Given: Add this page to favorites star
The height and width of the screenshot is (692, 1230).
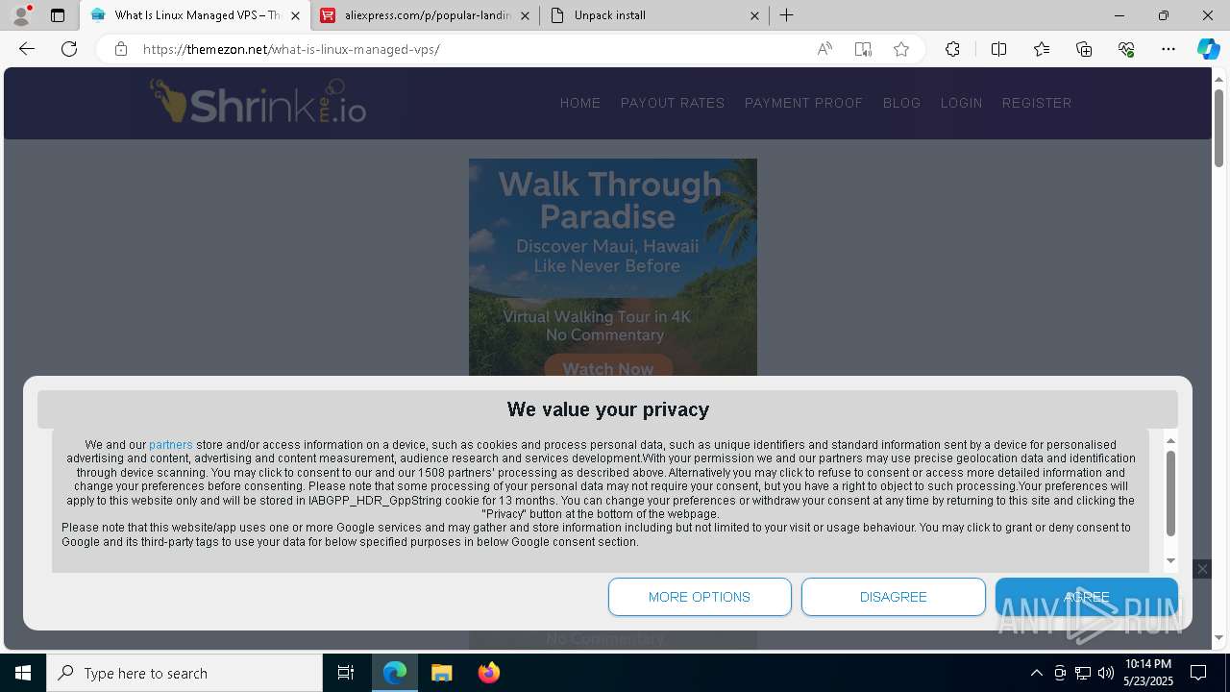Looking at the screenshot, I should point(901,49).
